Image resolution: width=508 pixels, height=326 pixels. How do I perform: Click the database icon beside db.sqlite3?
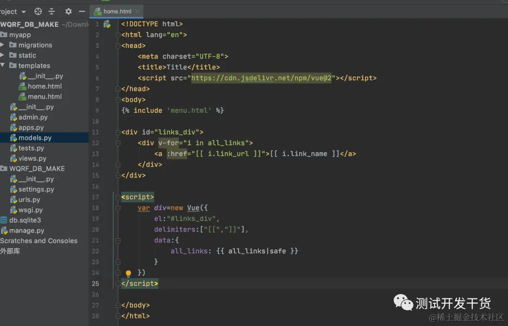click(x=4, y=220)
